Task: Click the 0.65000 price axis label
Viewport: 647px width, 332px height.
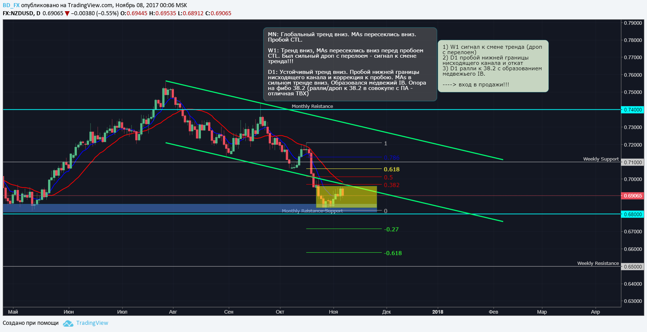Action: point(634,267)
